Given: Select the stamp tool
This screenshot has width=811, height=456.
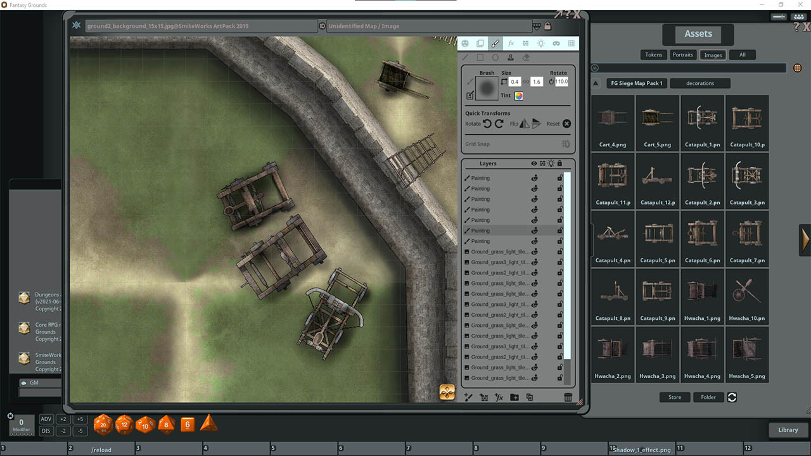Looking at the screenshot, I should click(511, 58).
